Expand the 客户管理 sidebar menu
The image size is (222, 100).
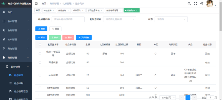tap(16, 39)
